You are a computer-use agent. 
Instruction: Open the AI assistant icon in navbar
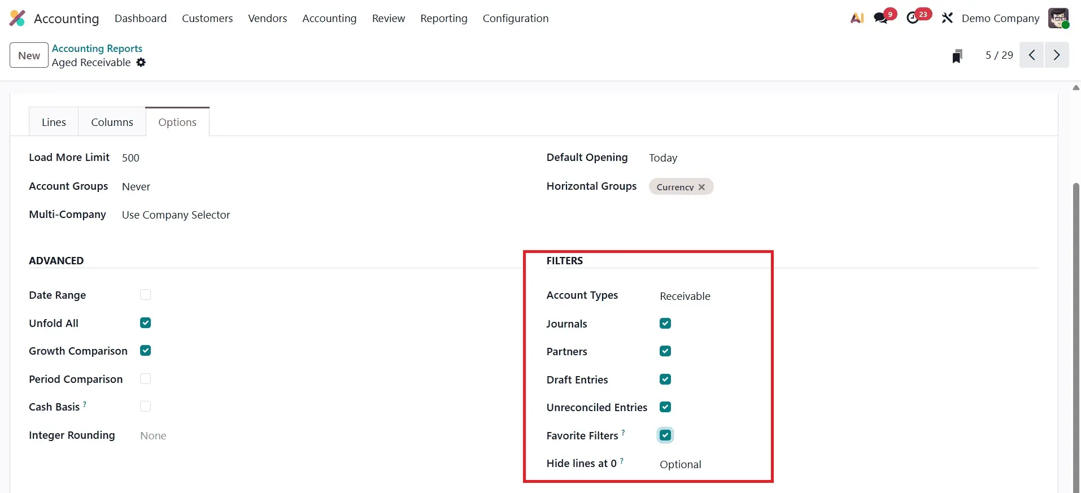857,18
